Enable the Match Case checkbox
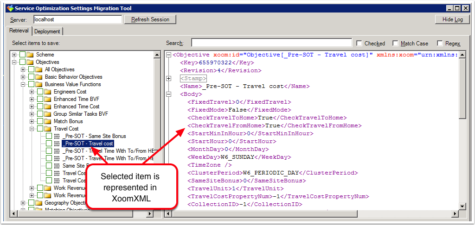Viewport: 475px width, 225px height. pos(395,44)
